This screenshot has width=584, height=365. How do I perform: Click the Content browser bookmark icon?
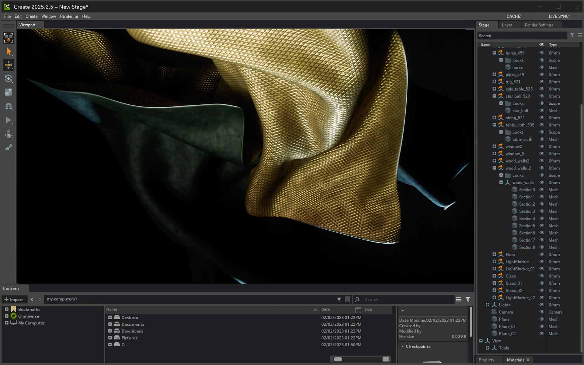(347, 299)
